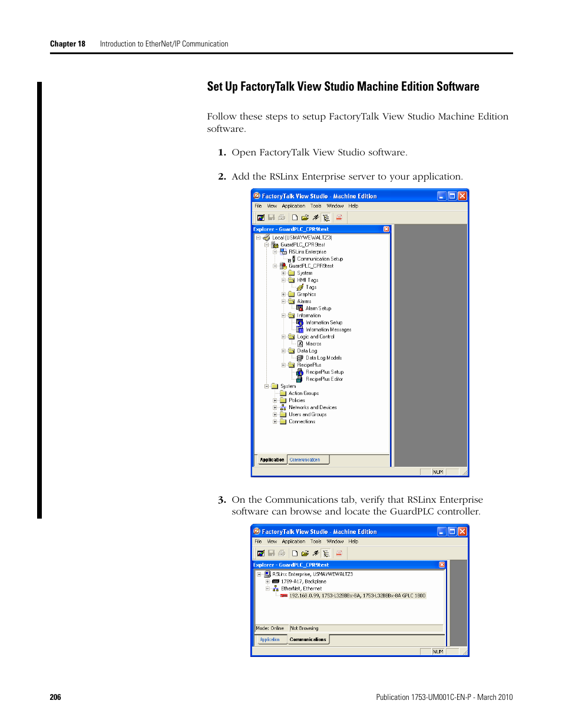Click Open folder icon in upper toolbar

click(x=305, y=217)
